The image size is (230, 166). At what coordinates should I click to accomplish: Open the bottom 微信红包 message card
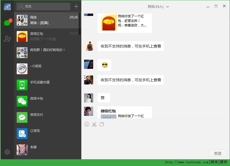tap(124, 113)
